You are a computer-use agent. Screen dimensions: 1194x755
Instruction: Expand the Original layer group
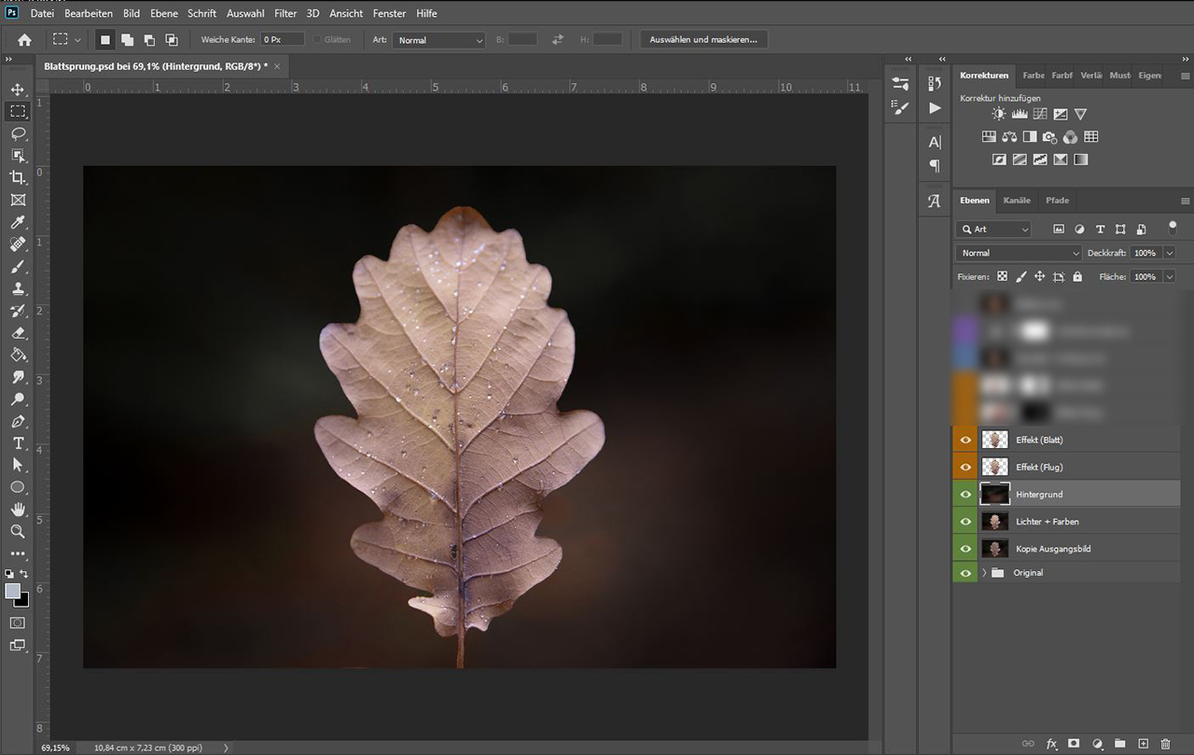click(984, 573)
